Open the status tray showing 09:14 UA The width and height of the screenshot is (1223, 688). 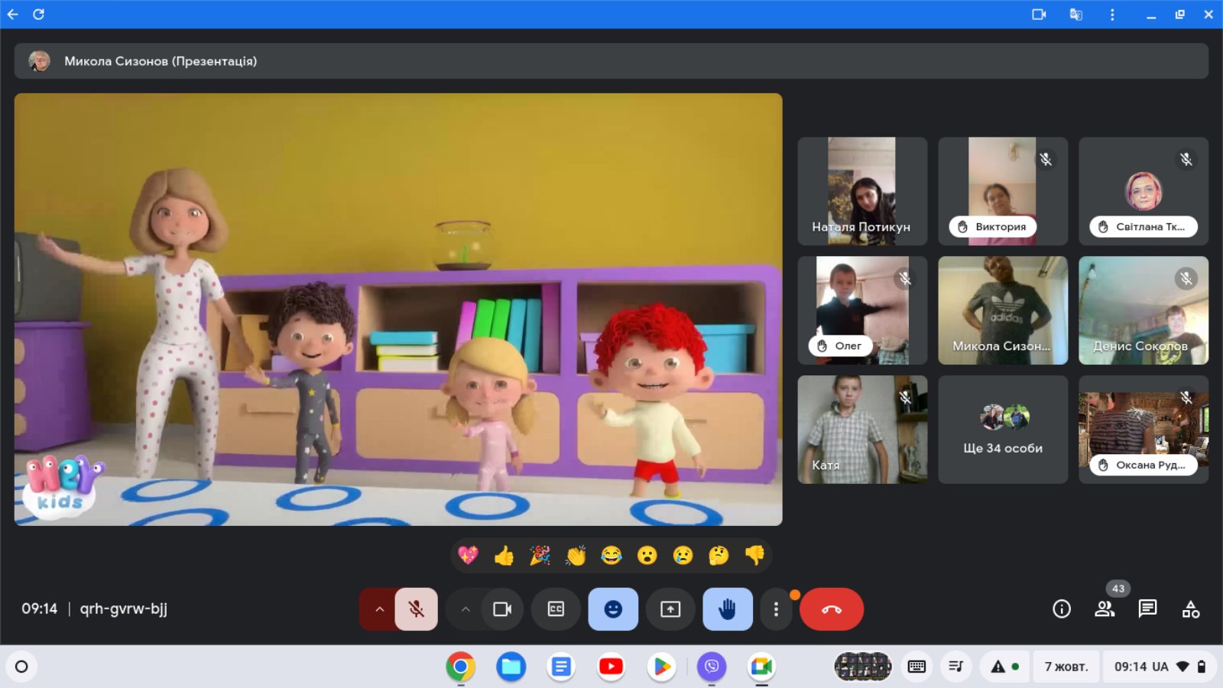pyautogui.click(x=1159, y=667)
